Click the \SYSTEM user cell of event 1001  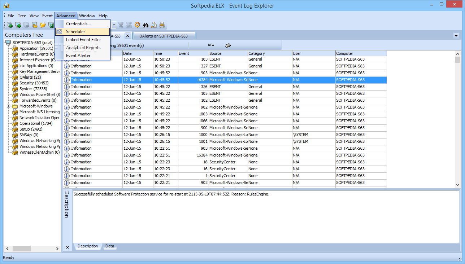tap(314, 142)
